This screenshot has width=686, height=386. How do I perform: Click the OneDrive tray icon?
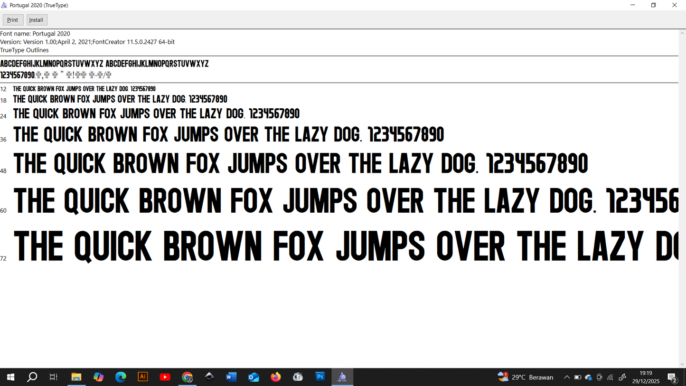tap(589, 377)
